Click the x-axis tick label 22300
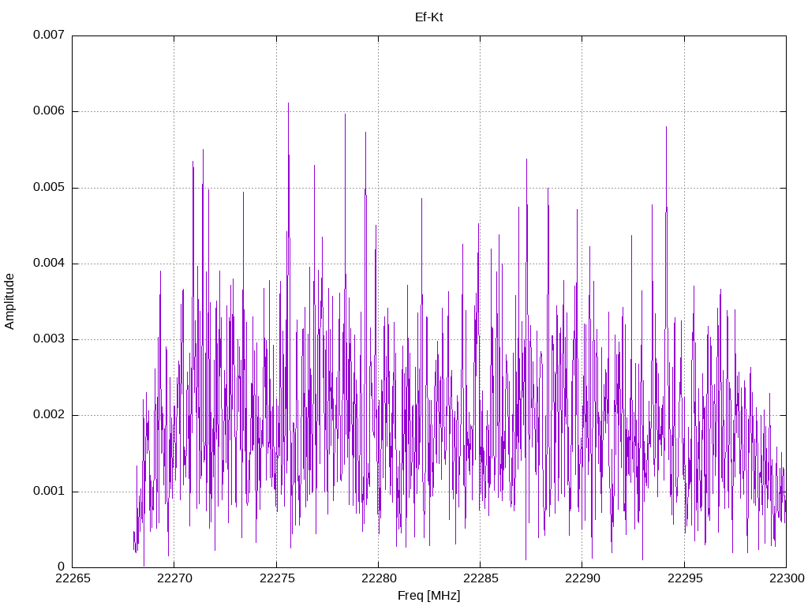 (787, 578)
